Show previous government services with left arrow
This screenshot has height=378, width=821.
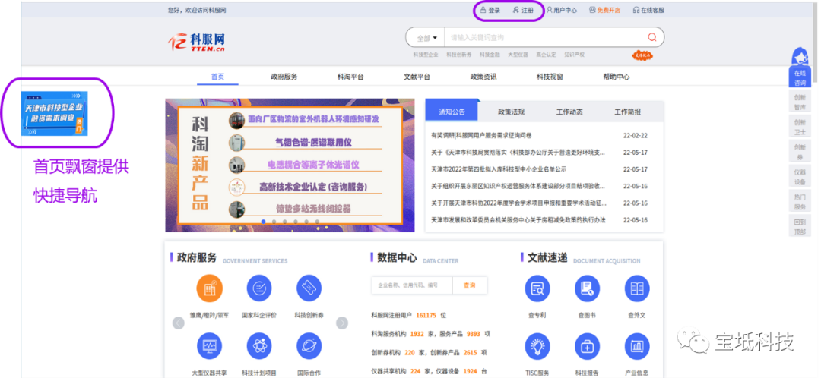coord(179,323)
